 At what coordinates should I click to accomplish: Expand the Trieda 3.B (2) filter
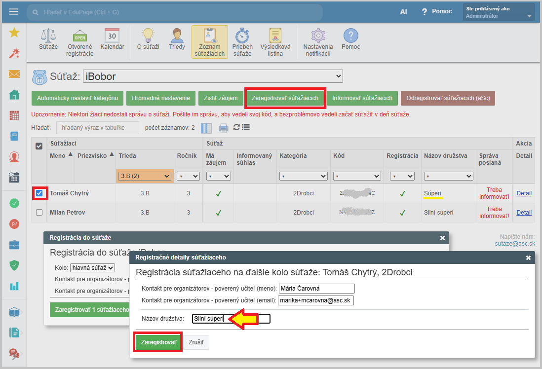145,176
